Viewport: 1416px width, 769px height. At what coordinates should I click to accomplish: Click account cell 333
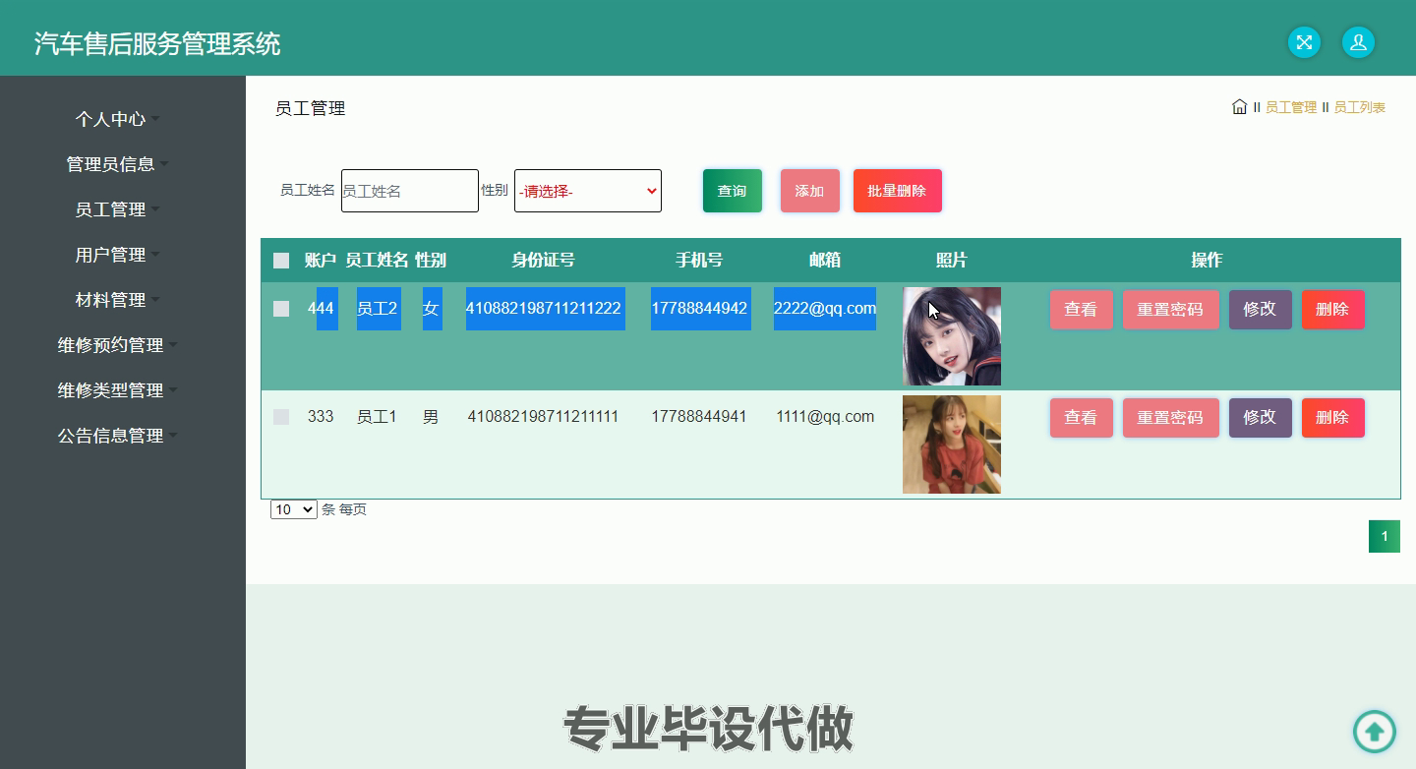(x=321, y=417)
